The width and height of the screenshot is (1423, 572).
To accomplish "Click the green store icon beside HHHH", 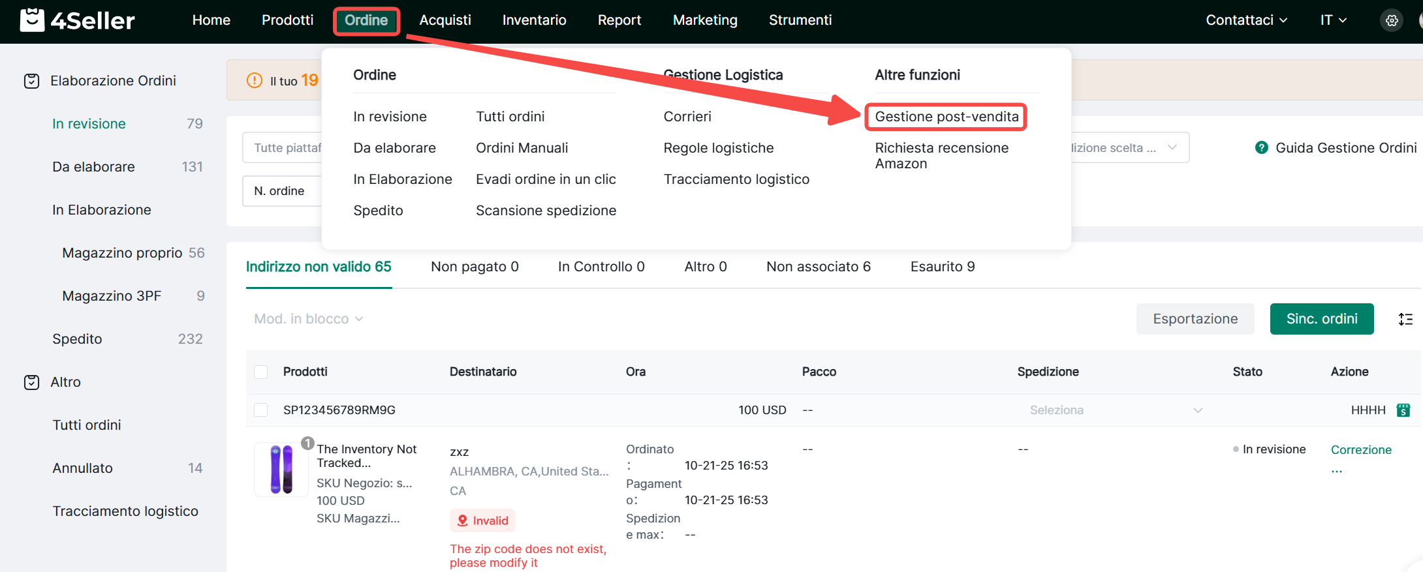I will click(1403, 410).
